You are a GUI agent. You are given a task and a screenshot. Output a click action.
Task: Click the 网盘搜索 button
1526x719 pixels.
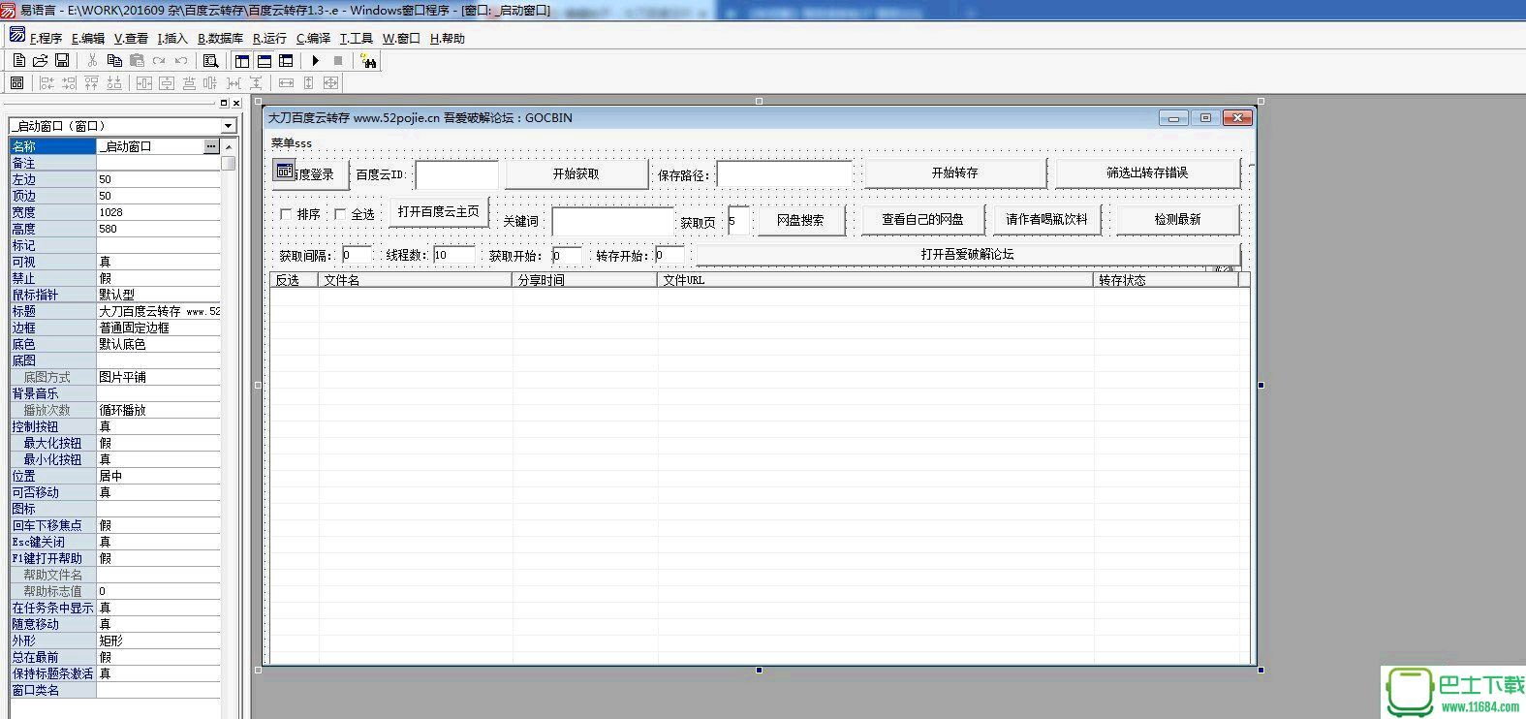(800, 220)
